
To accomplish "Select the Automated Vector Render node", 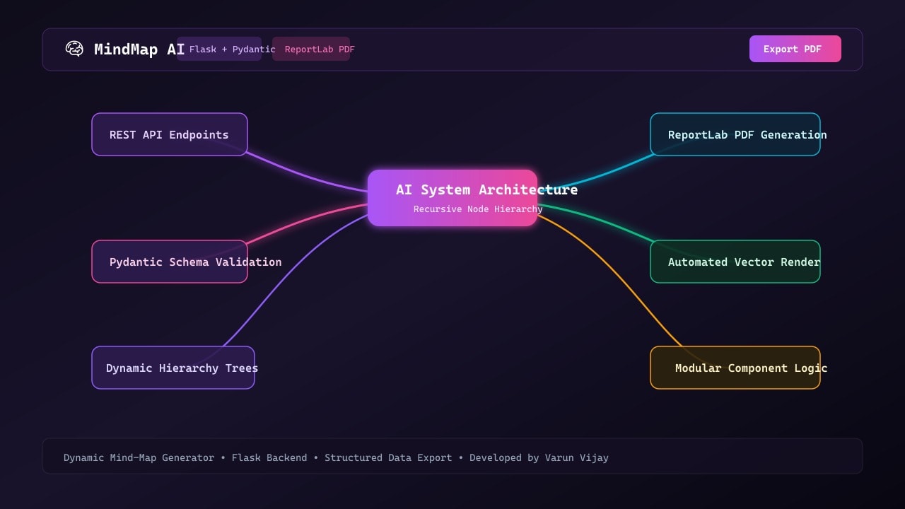I will [x=735, y=262].
